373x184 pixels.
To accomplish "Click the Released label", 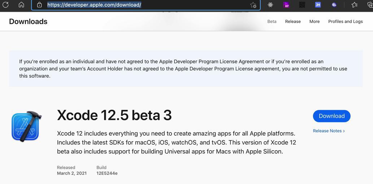I will coord(66,167).
